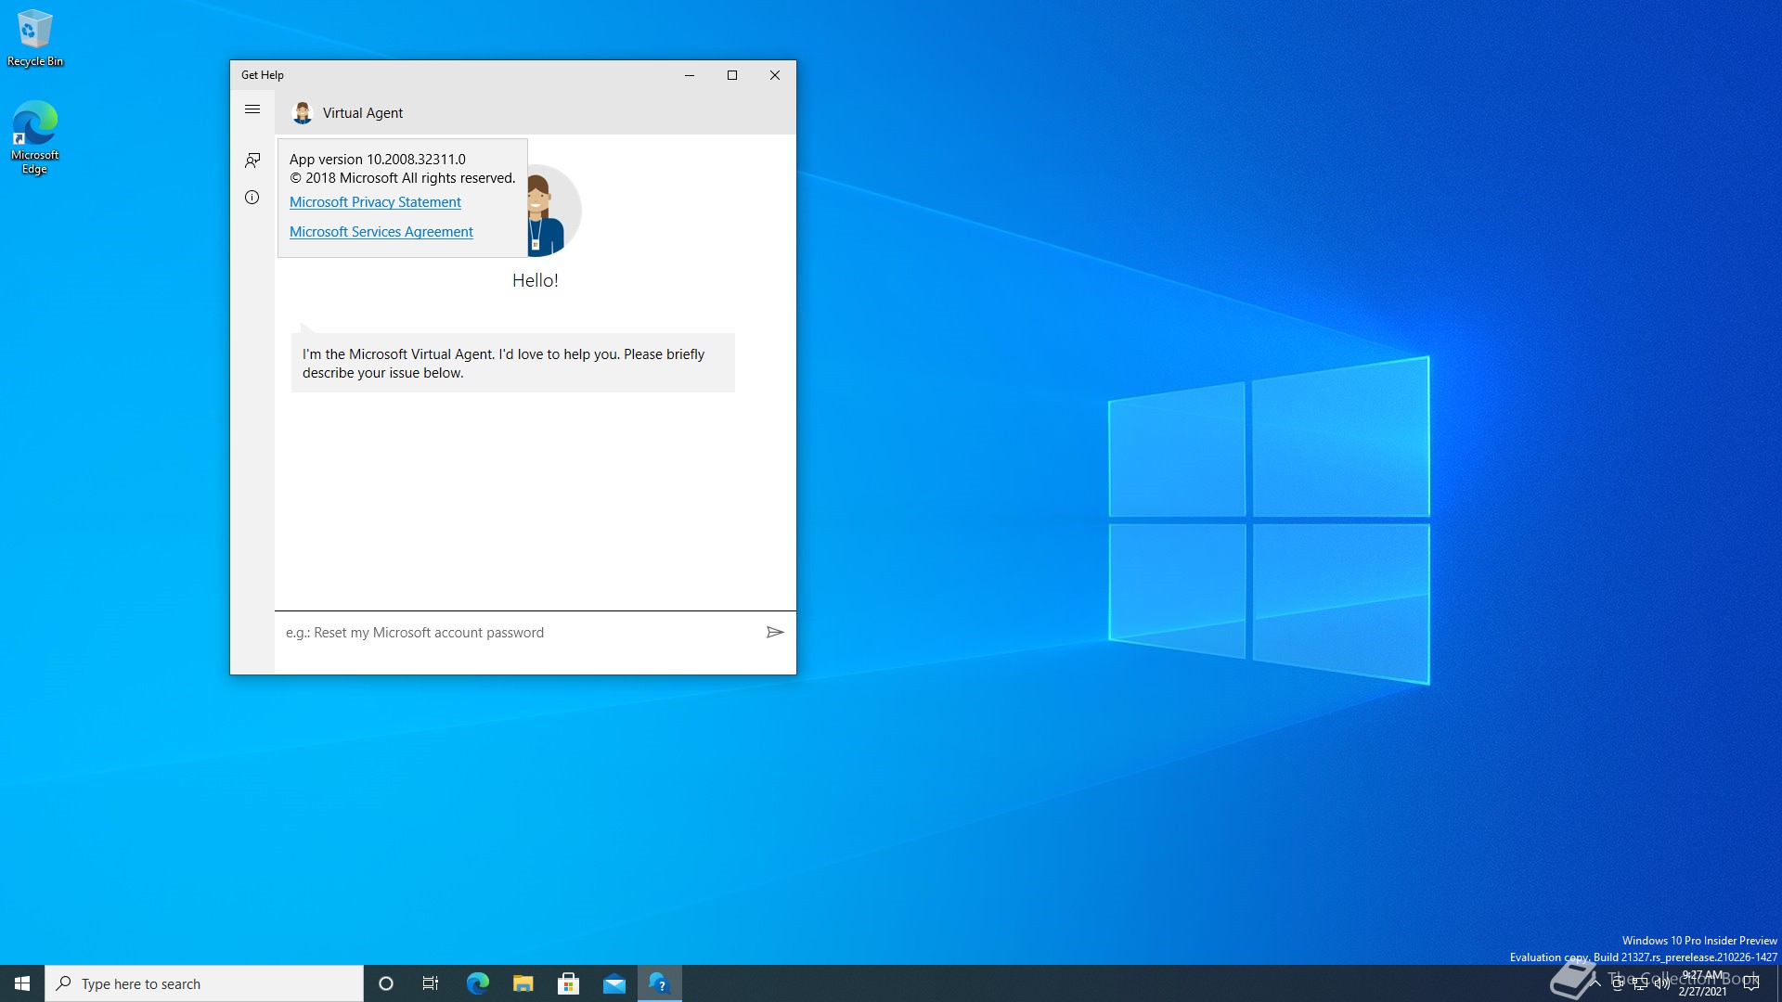Viewport: 1782px width, 1002px height.
Task: Click the large Virtual Agent portrait image
Action: [554, 211]
